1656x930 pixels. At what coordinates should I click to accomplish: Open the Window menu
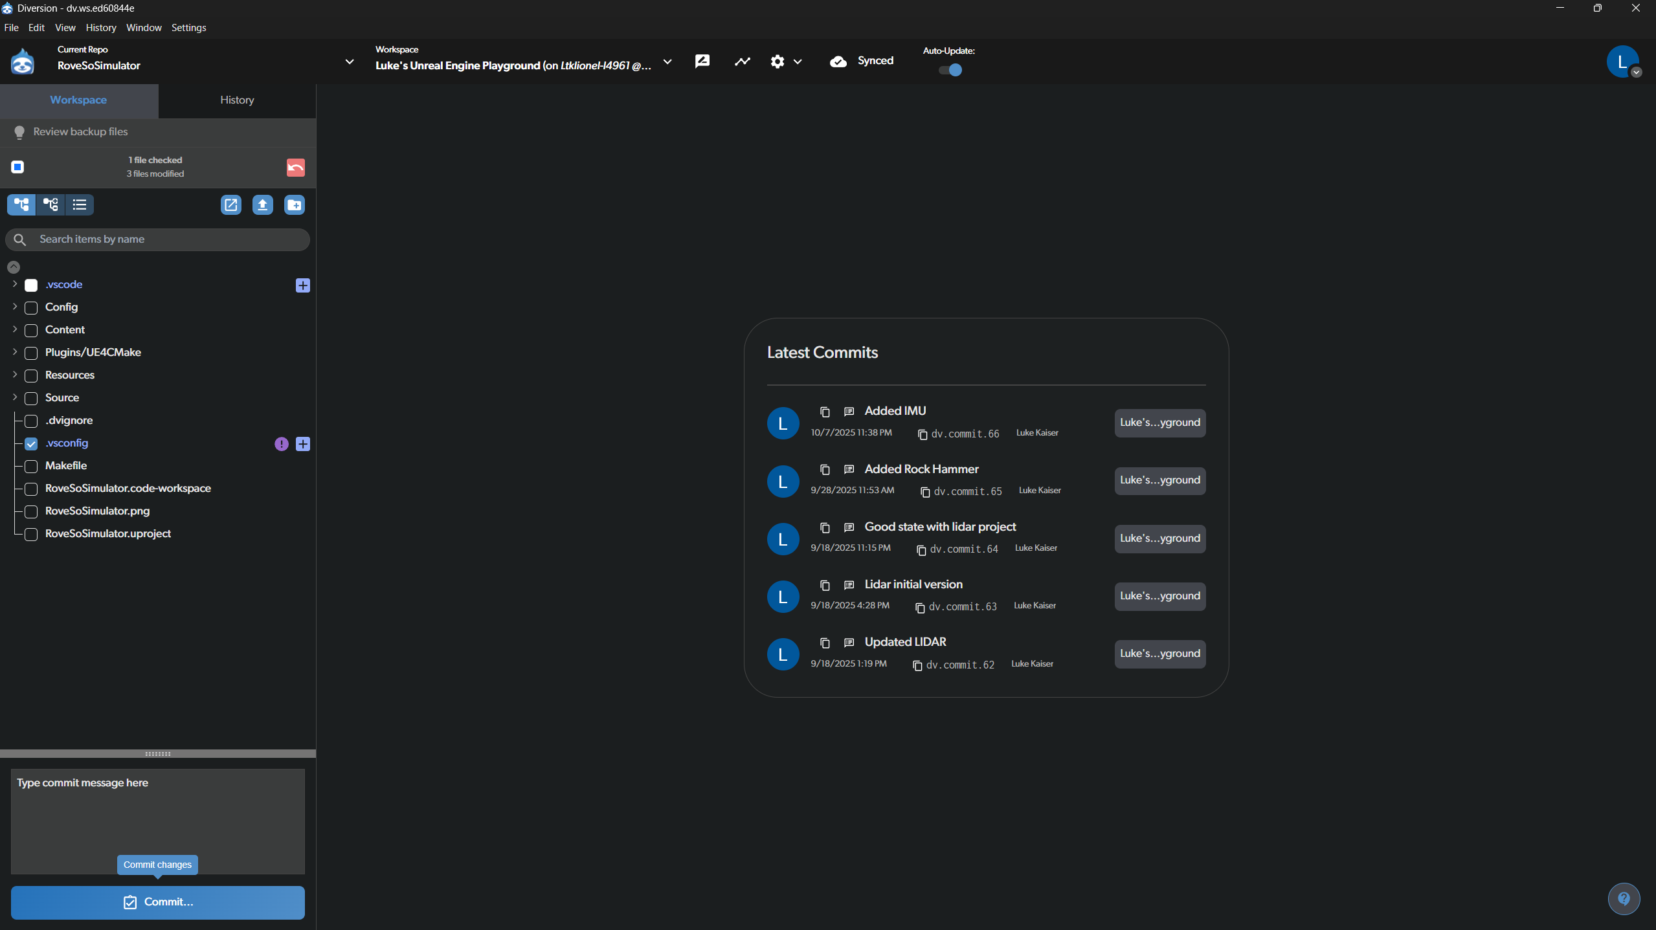144,27
